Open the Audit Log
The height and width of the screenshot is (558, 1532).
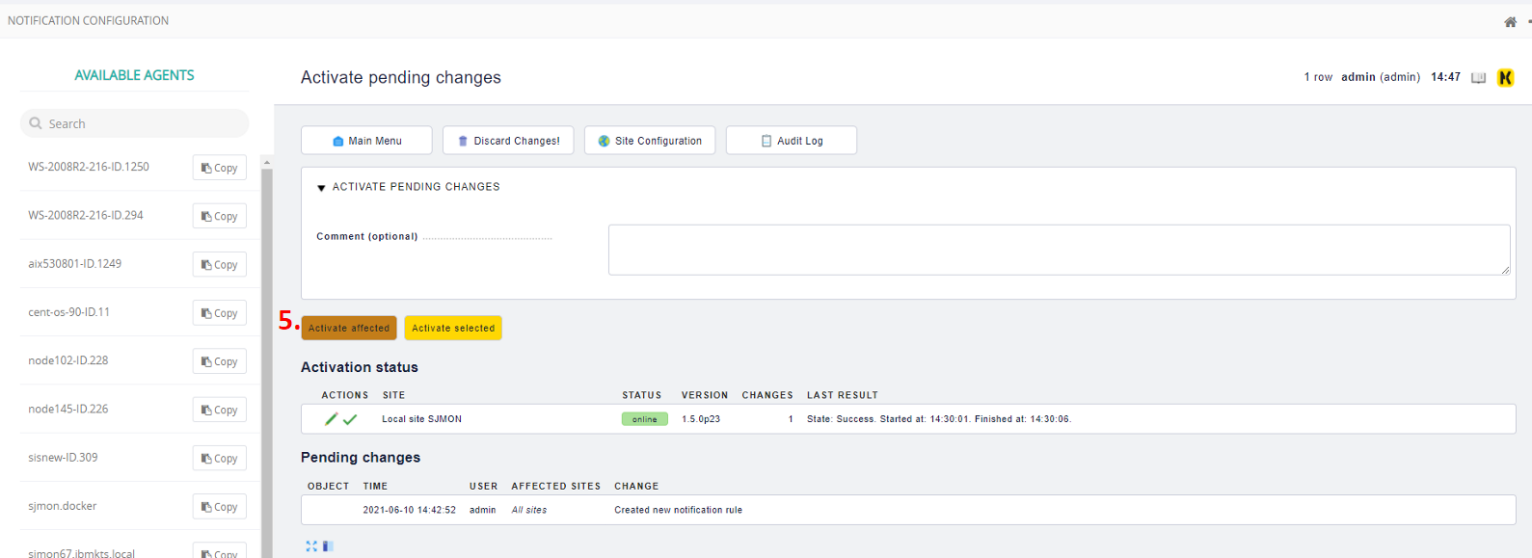pyautogui.click(x=791, y=141)
